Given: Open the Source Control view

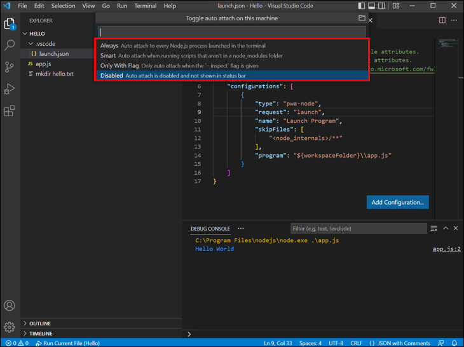Looking at the screenshot, I should coord(10,67).
